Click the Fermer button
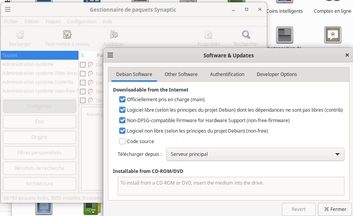Image resolution: width=353 pixels, height=216 pixels. click(335, 209)
